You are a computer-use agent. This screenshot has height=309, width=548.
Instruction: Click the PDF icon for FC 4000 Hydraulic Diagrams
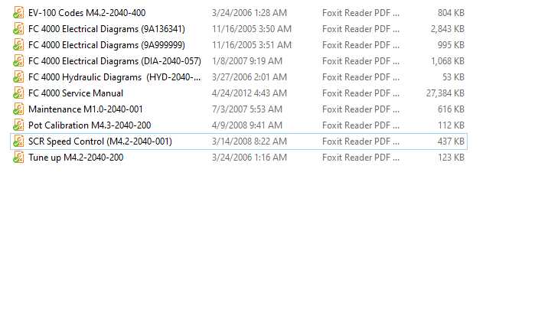[18, 77]
